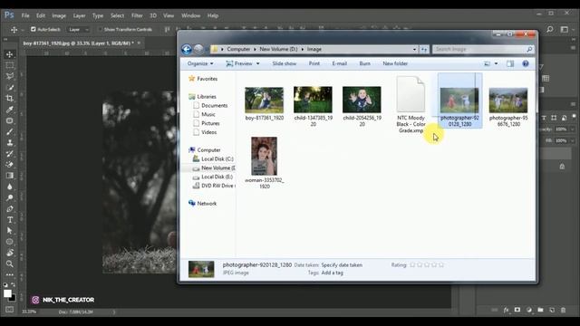Click the New folder button

pyautogui.click(x=395, y=63)
